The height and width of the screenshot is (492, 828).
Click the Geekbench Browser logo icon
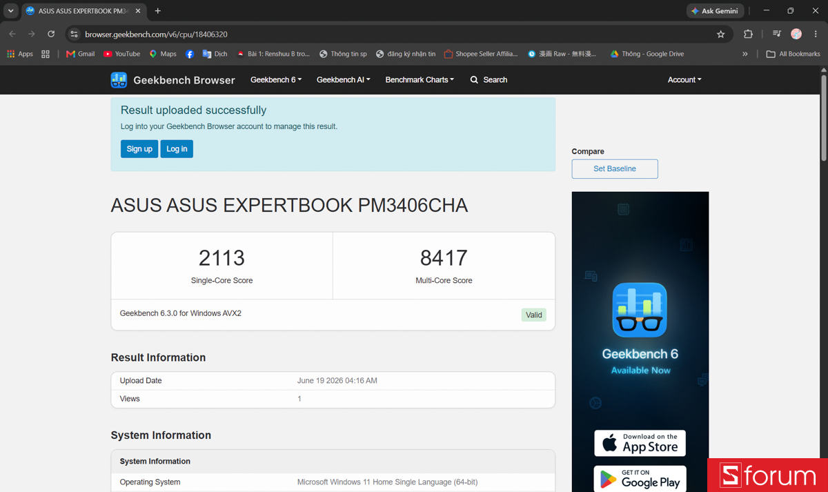(x=119, y=80)
